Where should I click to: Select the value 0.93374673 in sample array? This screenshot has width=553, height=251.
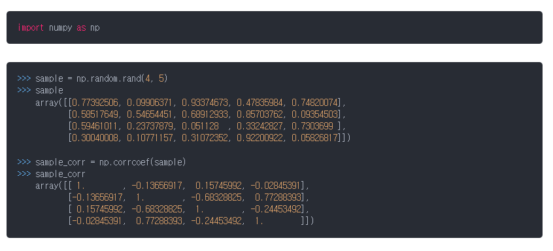205,103
